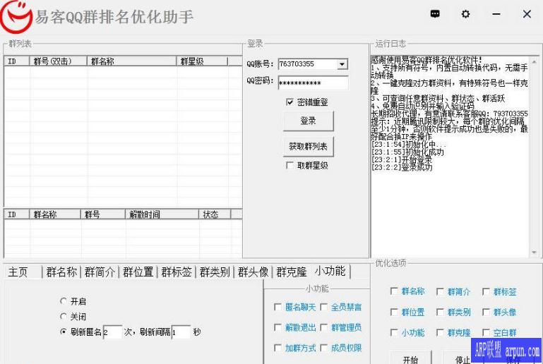543x364 pixels.
Task: Go to the 群头像 tab
Action: tap(253, 272)
